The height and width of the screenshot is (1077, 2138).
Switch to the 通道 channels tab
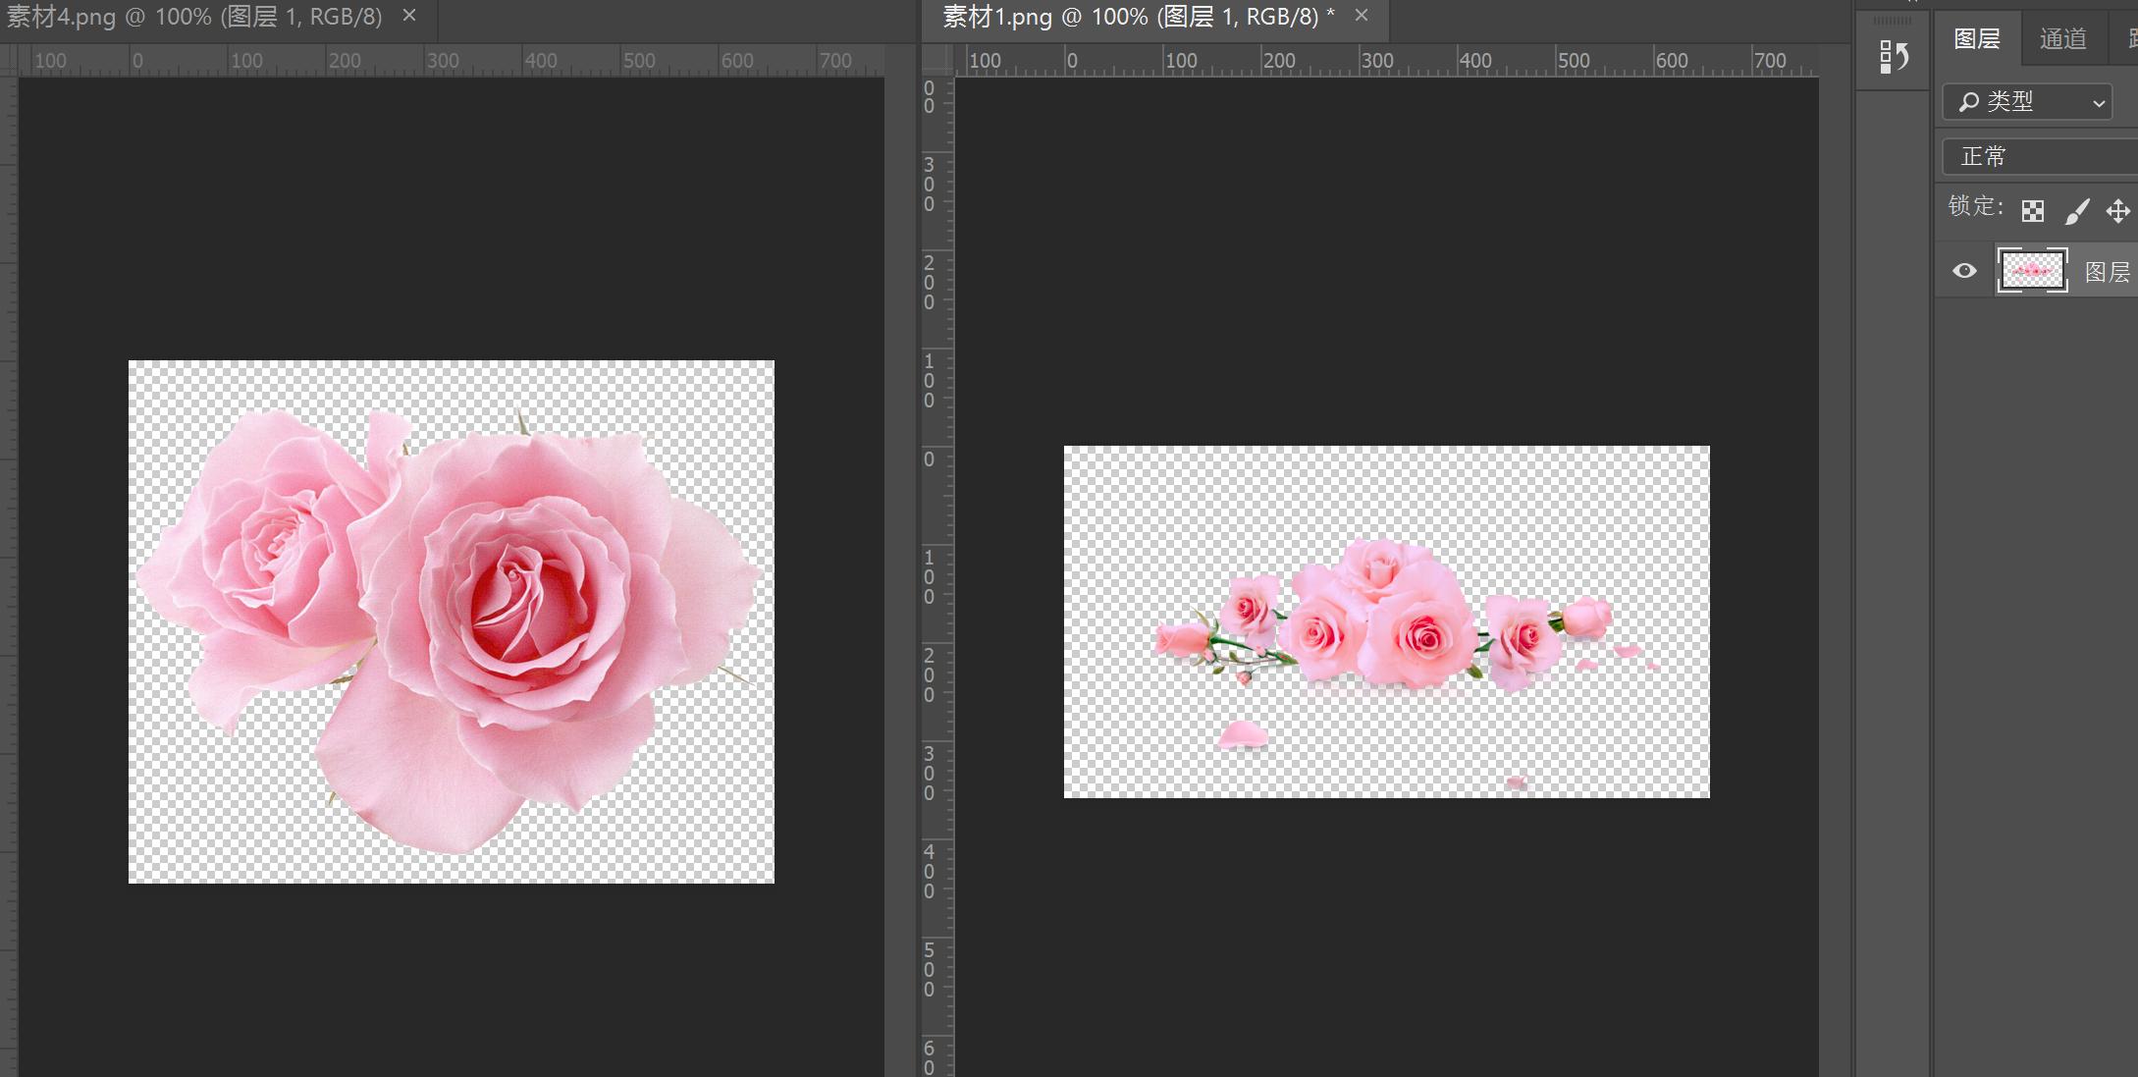click(x=2062, y=39)
